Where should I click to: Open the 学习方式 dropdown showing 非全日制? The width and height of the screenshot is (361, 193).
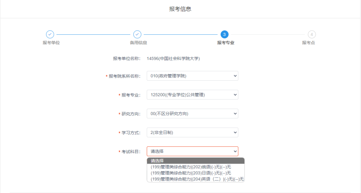pos(193,132)
